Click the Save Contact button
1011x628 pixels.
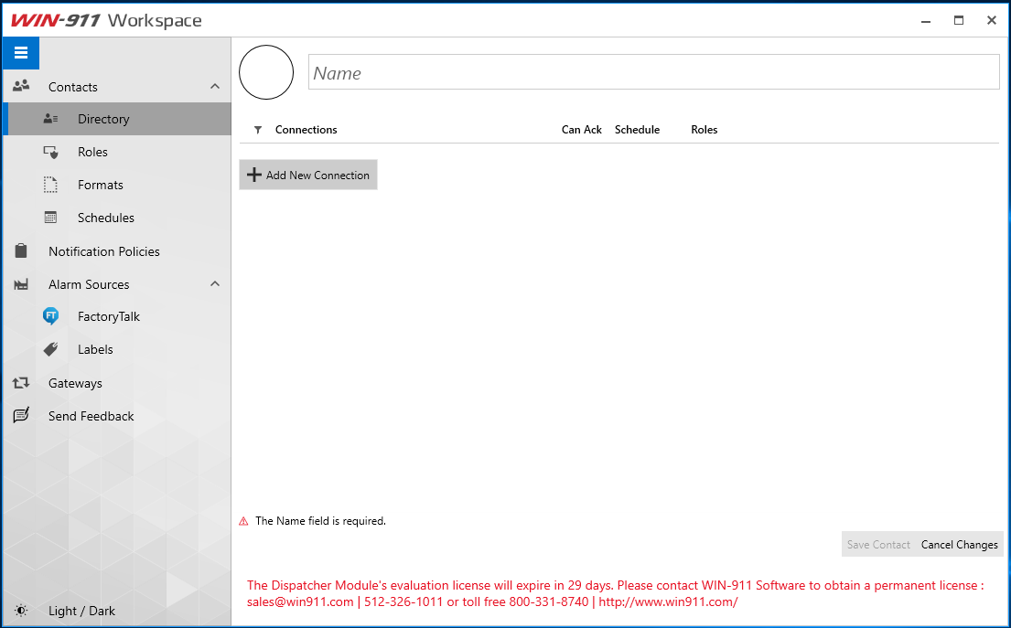878,544
